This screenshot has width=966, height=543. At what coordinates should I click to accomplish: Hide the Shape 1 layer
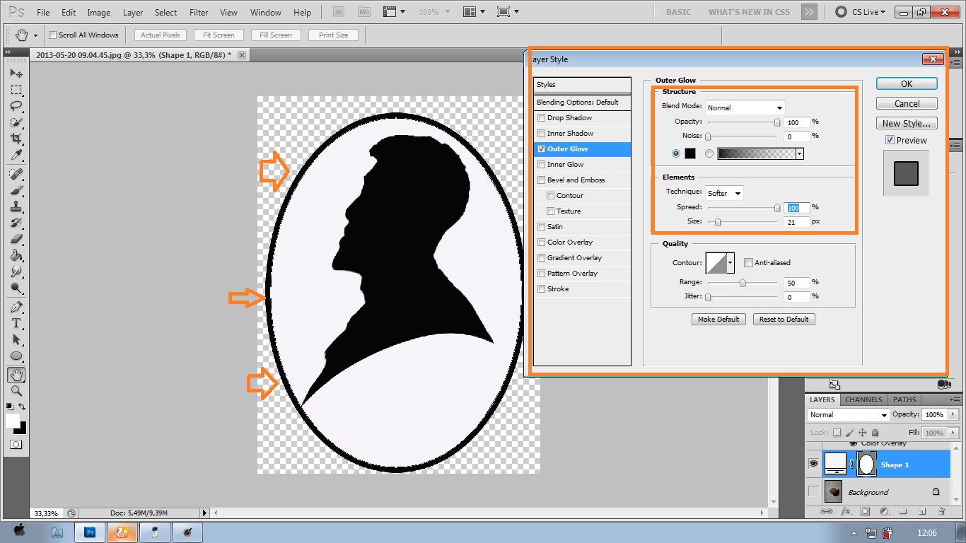813,464
